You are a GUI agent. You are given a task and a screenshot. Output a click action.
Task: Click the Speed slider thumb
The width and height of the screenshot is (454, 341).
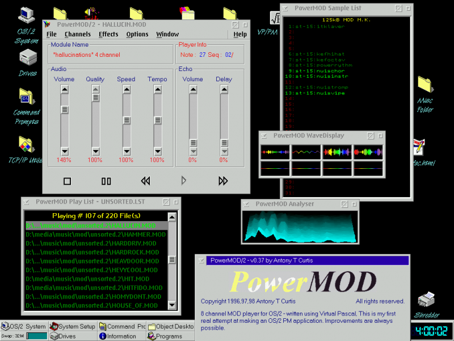point(127,120)
